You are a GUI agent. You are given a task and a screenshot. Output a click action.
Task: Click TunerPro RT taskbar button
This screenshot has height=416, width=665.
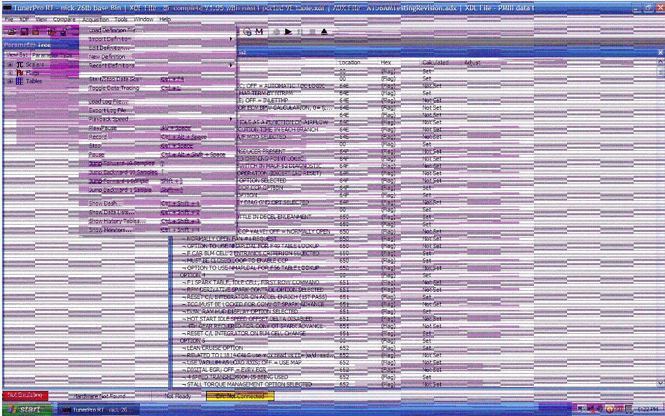tap(98, 410)
